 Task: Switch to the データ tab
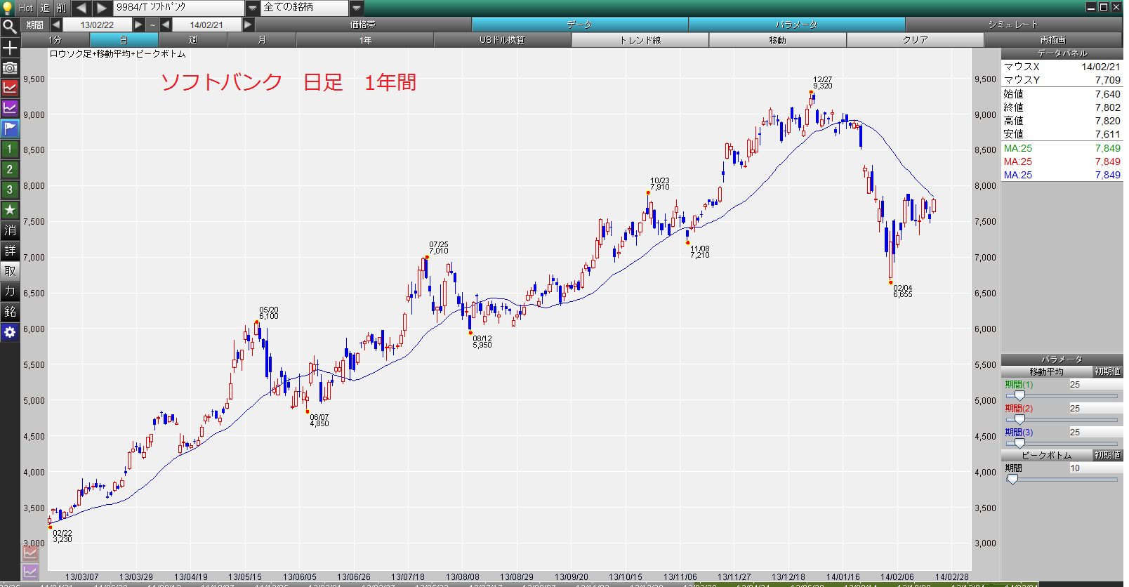tap(580, 25)
